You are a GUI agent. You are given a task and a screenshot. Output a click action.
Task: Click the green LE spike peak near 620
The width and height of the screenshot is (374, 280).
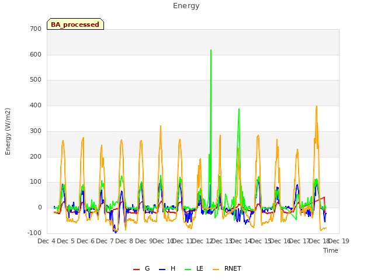coord(211,50)
